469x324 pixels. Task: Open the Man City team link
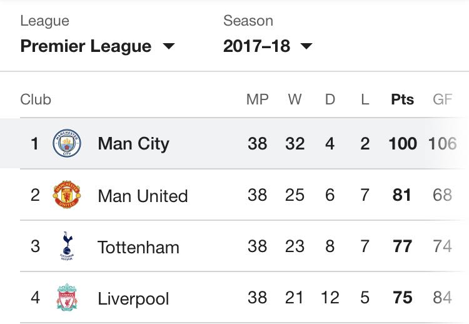point(133,144)
